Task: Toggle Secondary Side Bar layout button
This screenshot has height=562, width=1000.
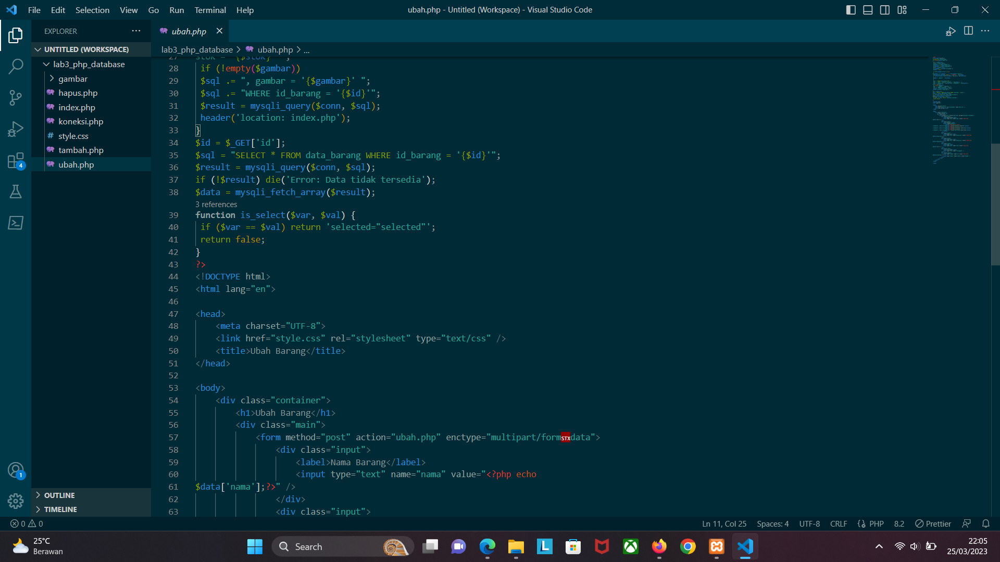Action: [x=885, y=10]
